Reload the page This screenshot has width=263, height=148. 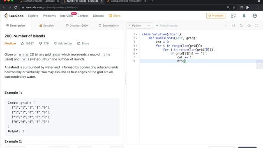pos(16,7)
